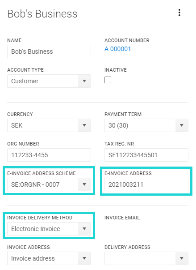The height and width of the screenshot is (270, 196).
Task: Open E-Invoice Address Scheme dropdown arrow
Action: (84, 184)
